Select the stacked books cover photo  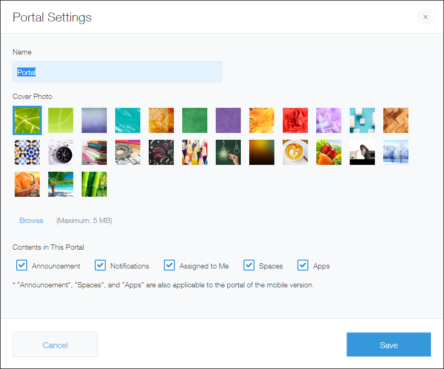coord(94,152)
